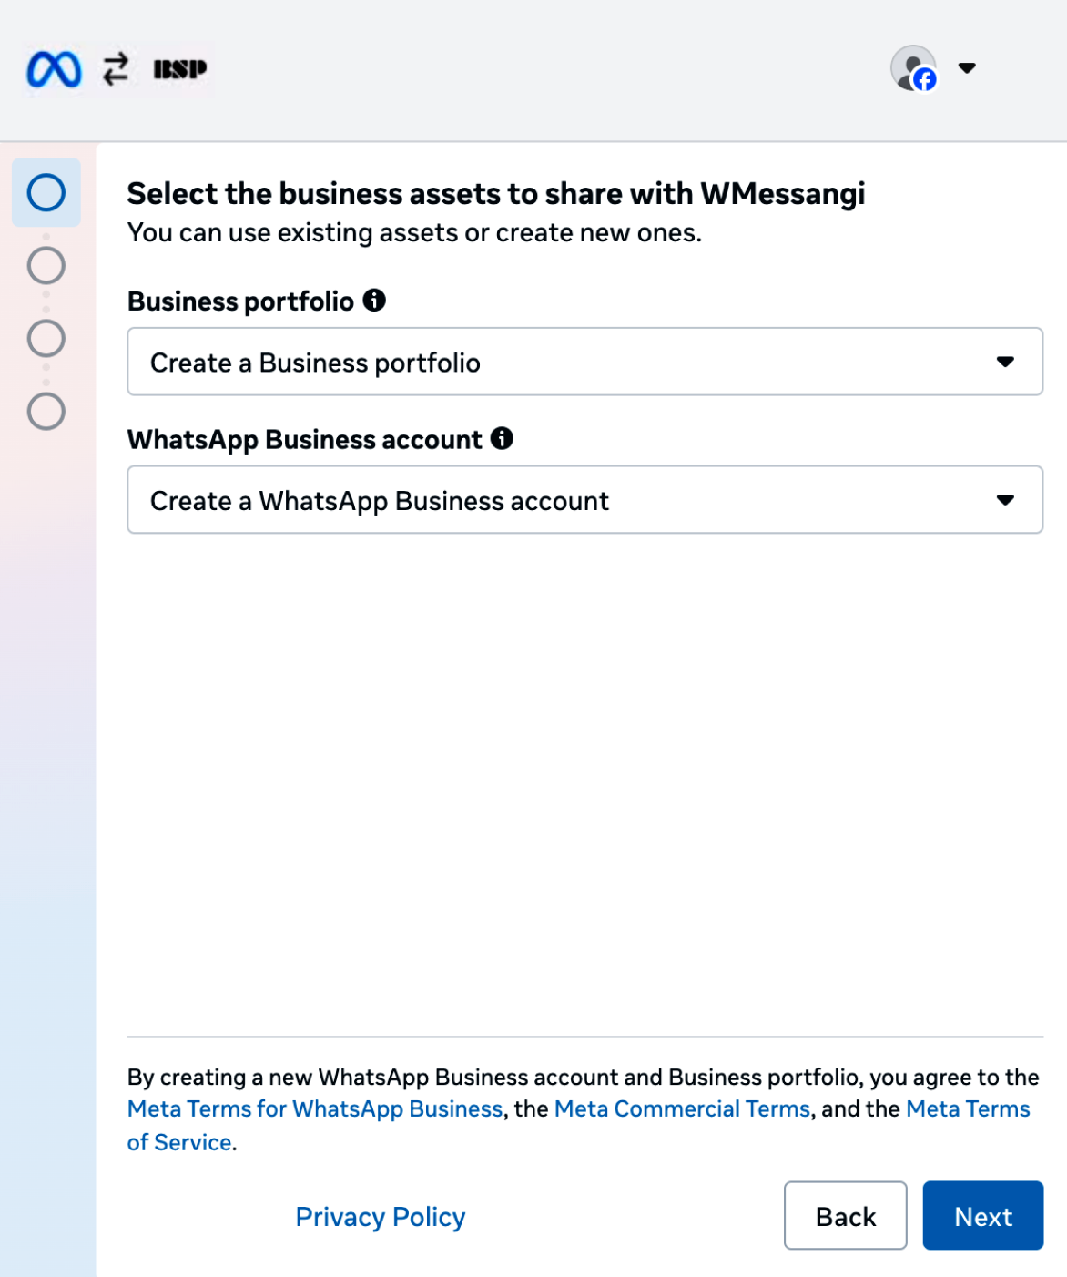
Task: Click heading 'Select the business assets to share with WMessangi'
Action: pos(496,193)
